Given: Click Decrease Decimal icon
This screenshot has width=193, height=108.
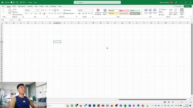Looking at the screenshot, I should coord(92,13).
